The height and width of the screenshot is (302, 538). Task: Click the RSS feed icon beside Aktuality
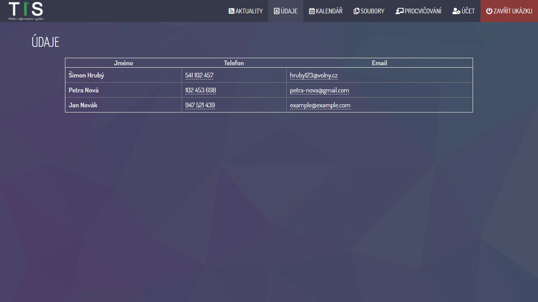pyautogui.click(x=231, y=11)
